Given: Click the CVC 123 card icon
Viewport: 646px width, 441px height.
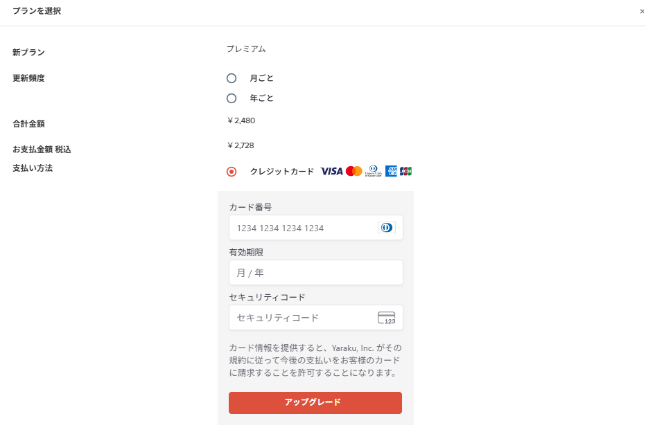Looking at the screenshot, I should coord(387,318).
